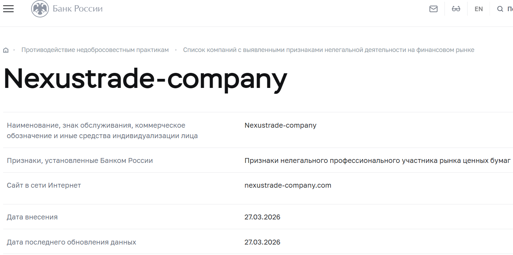Open the hamburger navigation menu
The image size is (513, 255).
tap(8, 9)
